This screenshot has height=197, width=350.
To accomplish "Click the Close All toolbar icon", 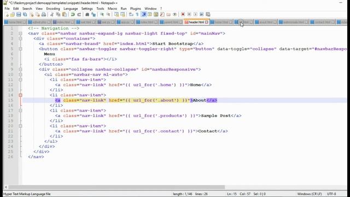I will [x=38, y=15].
